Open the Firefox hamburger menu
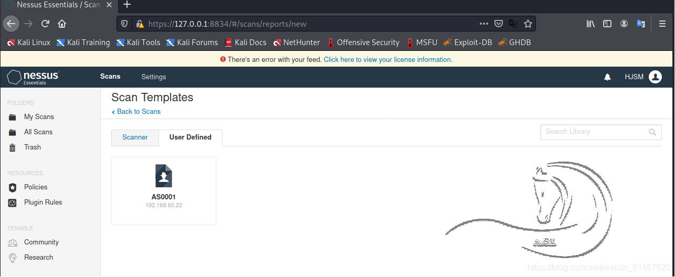 662,24
